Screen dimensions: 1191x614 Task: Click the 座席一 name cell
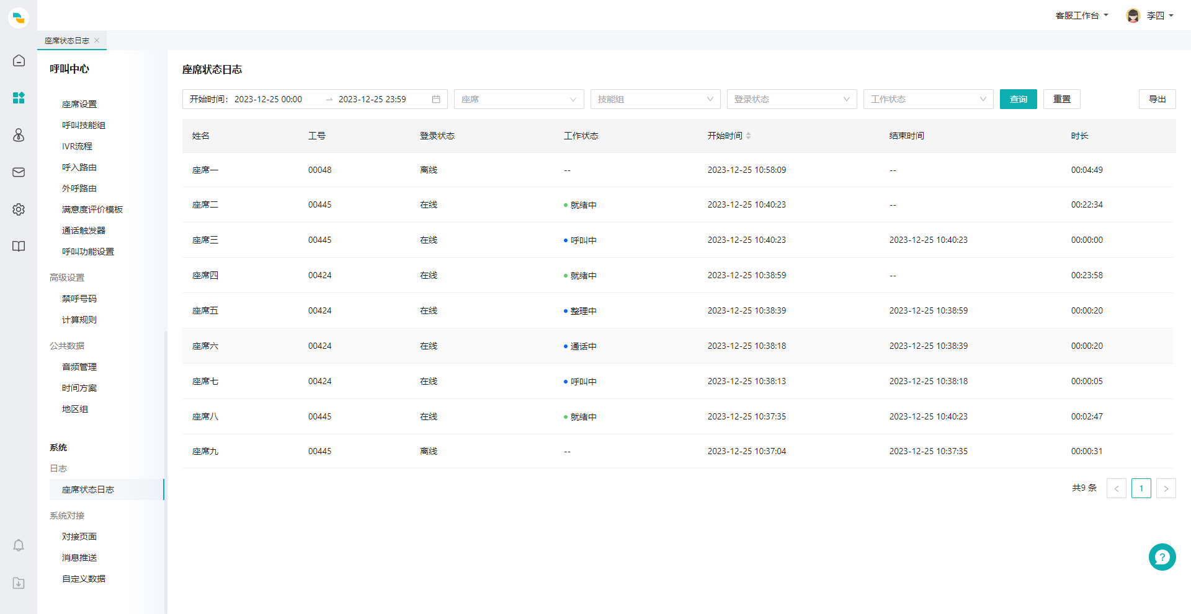coord(205,170)
